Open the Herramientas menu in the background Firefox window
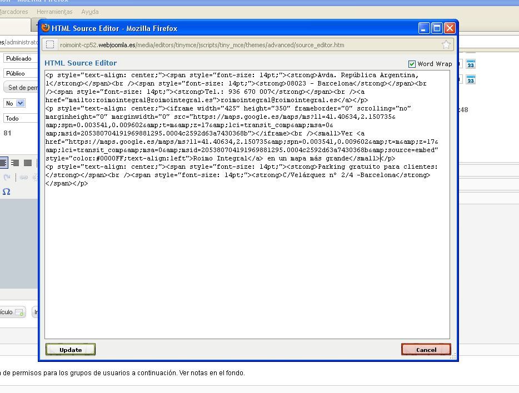Image resolution: width=519 pixels, height=393 pixels. pos(54,12)
